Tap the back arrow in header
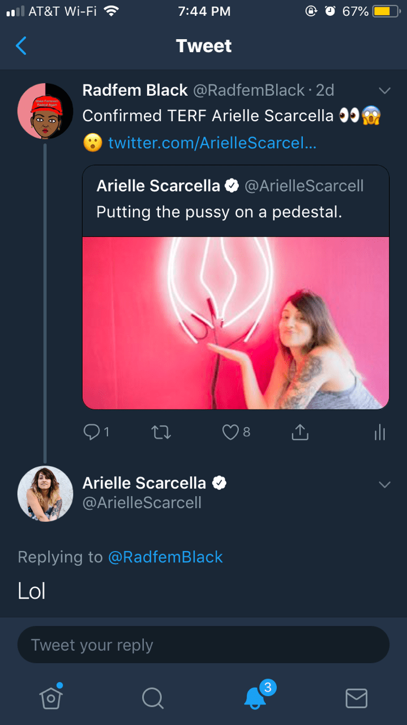The width and height of the screenshot is (407, 725). pos(21,46)
